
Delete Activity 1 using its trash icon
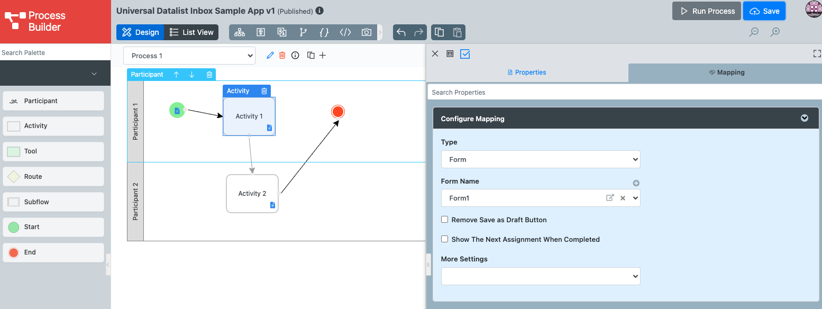(x=264, y=91)
